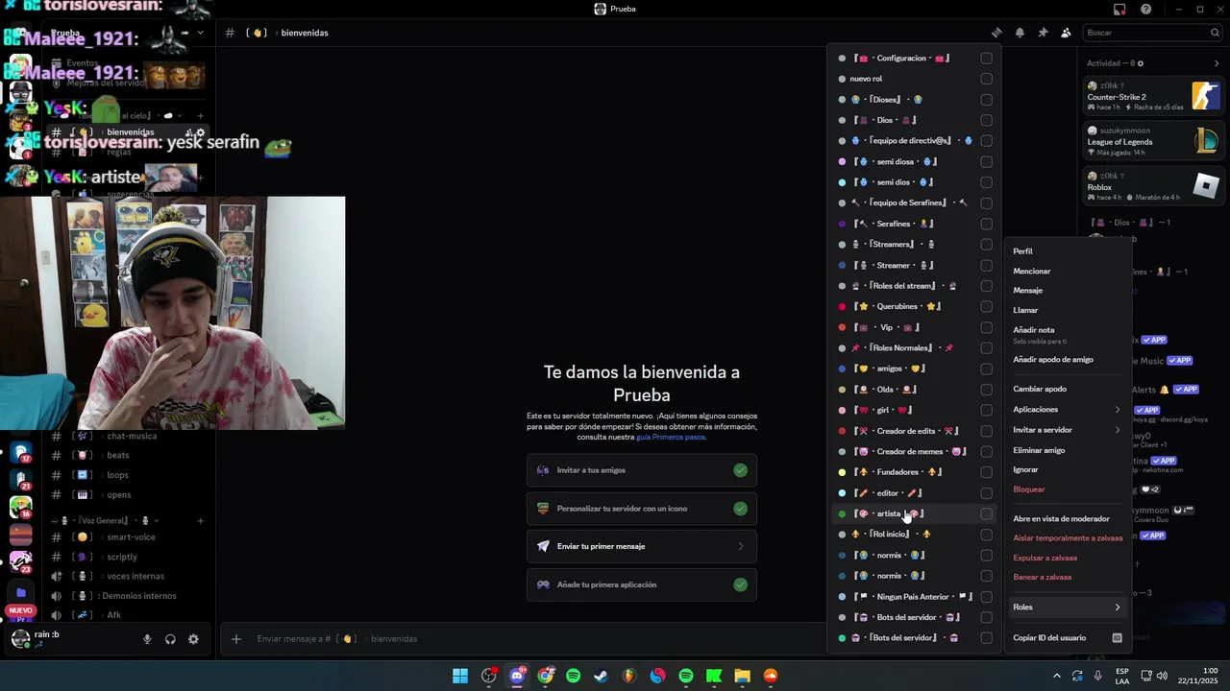The image size is (1230, 691).
Task: Show hidden system tray icons chevron
Action: click(x=1057, y=676)
